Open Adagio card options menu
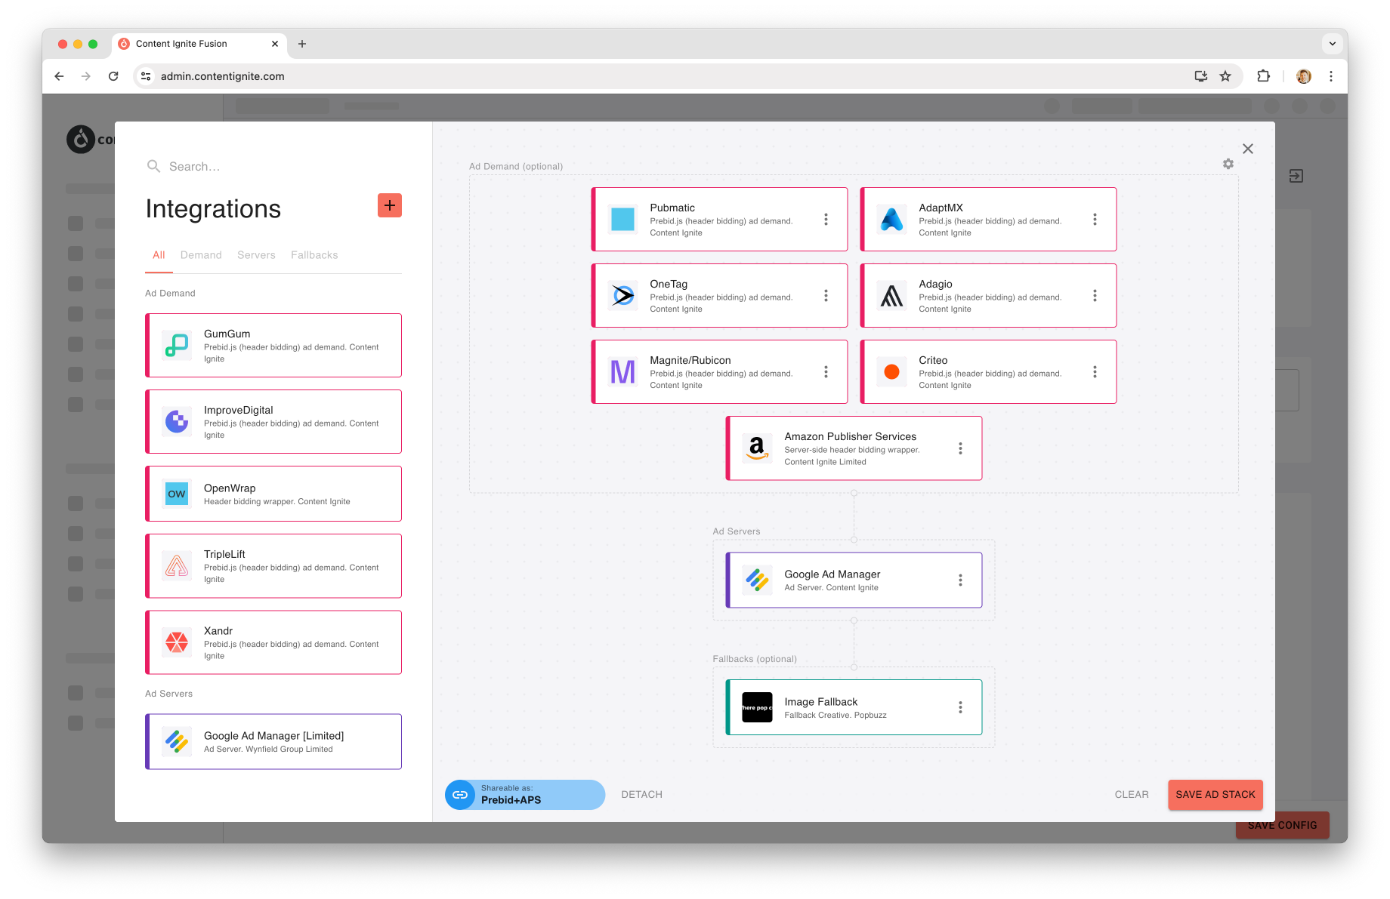This screenshot has width=1390, height=899. (x=1095, y=296)
